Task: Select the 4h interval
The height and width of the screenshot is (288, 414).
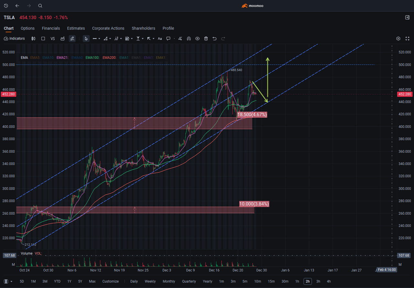Action: [x=329, y=282]
